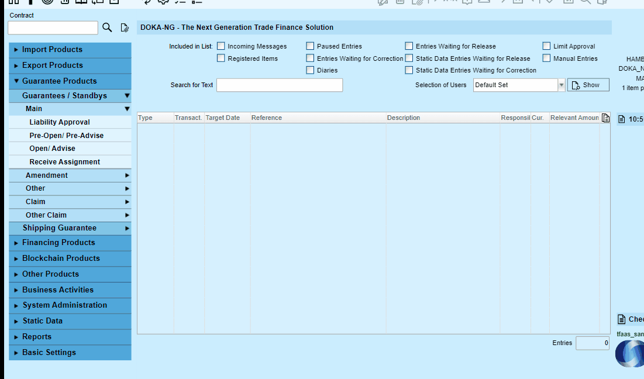Toggle the Registered Items checkbox
Screen dimensions: 644x379
[x=221, y=58]
